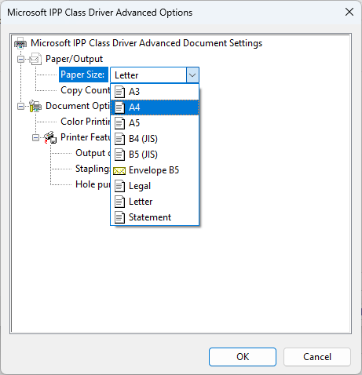Select the Paper Size tree item

point(83,75)
